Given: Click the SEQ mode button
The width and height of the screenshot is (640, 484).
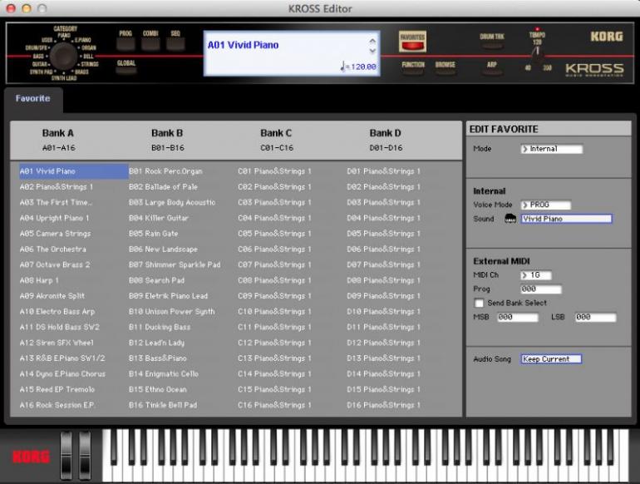Looking at the screenshot, I should point(175,43).
